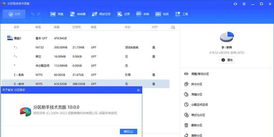Image resolution: width=274 pixels, height=137 pixels.
Task: Select the 硬盘0 disk row
Action: click(x=85, y=38)
